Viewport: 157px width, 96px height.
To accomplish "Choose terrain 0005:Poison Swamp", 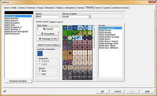I will click(x=110, y=37).
